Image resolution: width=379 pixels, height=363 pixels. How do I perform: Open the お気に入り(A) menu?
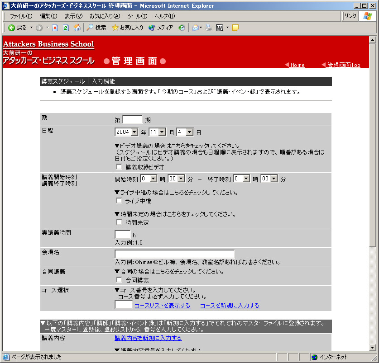(x=105, y=16)
